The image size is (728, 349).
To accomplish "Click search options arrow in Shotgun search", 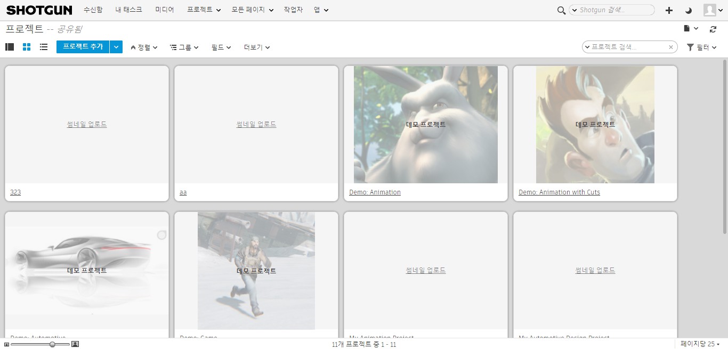I will coord(575,10).
